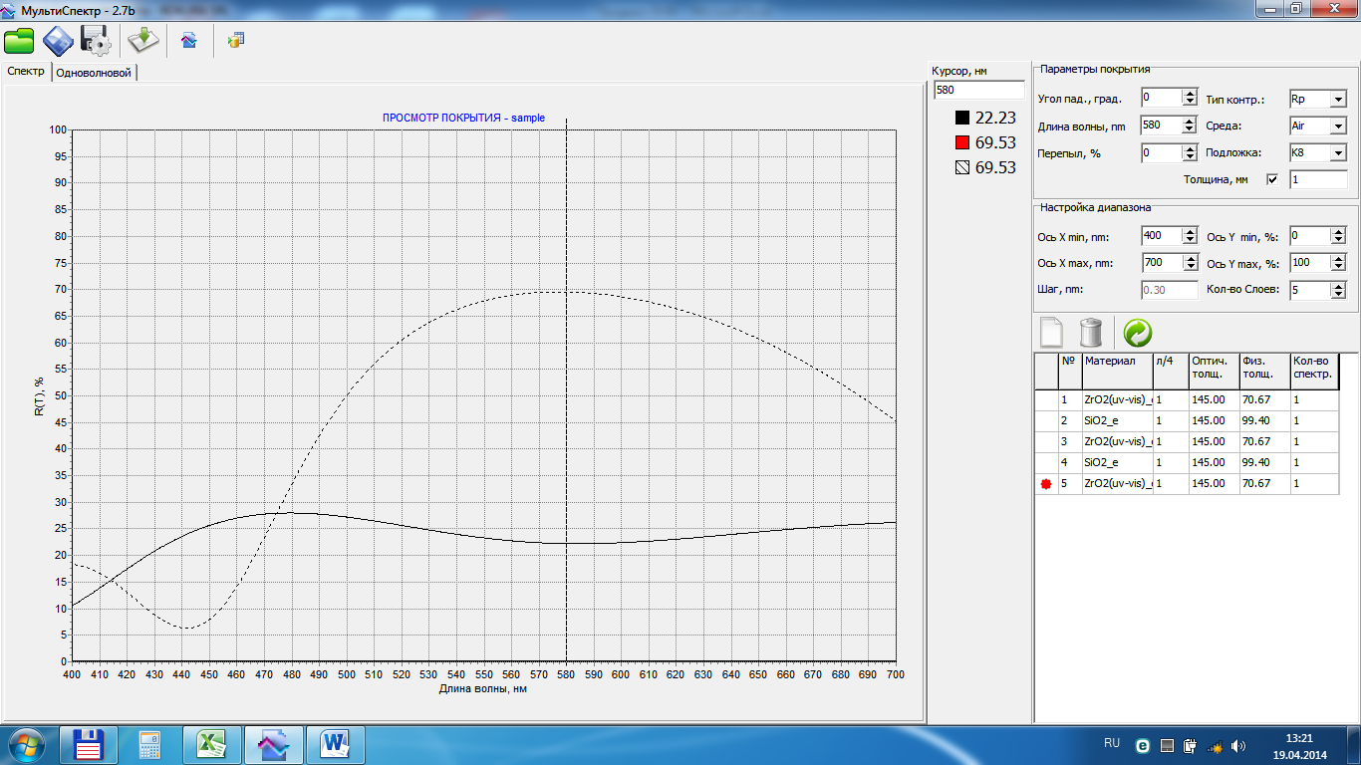Click the red color swatch in legend
This screenshot has width=1361, height=765.
pyautogui.click(x=961, y=142)
